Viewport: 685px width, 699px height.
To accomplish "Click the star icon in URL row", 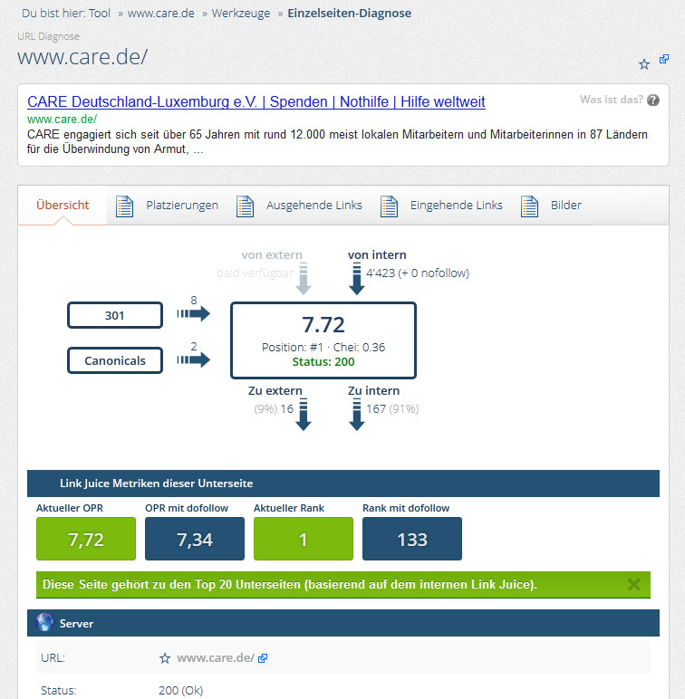I will 165,658.
